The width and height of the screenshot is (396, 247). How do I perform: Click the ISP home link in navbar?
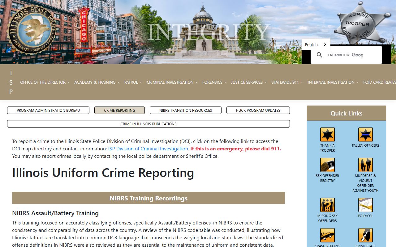click(11, 82)
